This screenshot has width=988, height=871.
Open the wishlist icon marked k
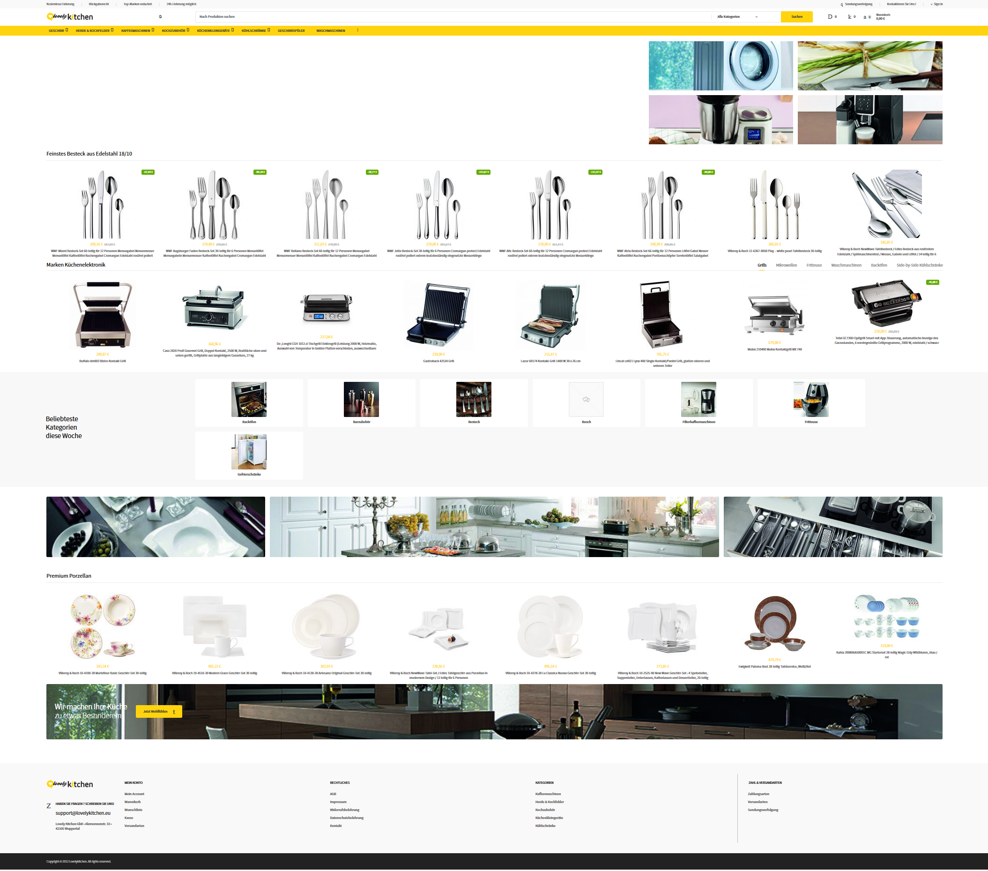(850, 17)
